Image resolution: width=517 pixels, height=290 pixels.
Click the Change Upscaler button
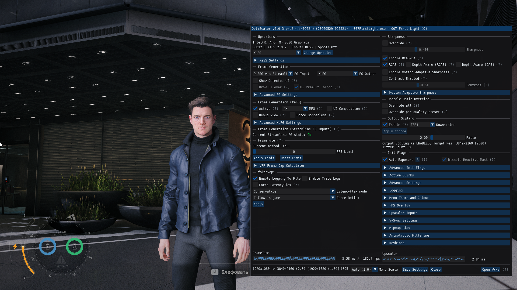click(318, 53)
